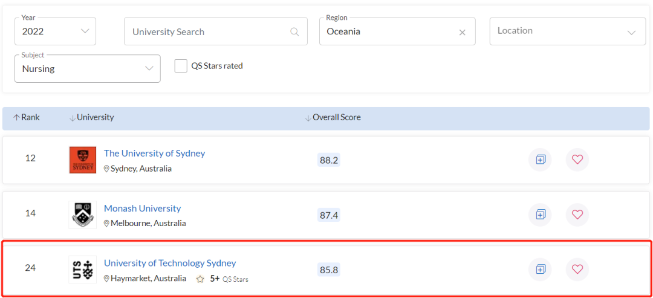Click the 5+ QS Stars star icon
This screenshot has height=298, width=653.
tap(200, 279)
